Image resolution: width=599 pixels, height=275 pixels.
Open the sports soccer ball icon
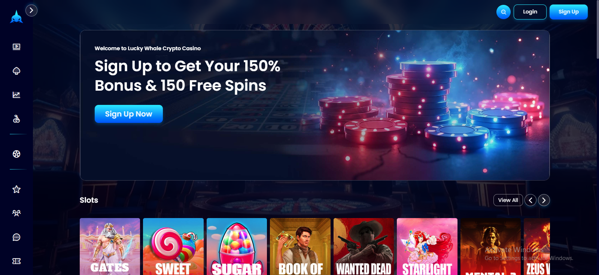[16, 154]
